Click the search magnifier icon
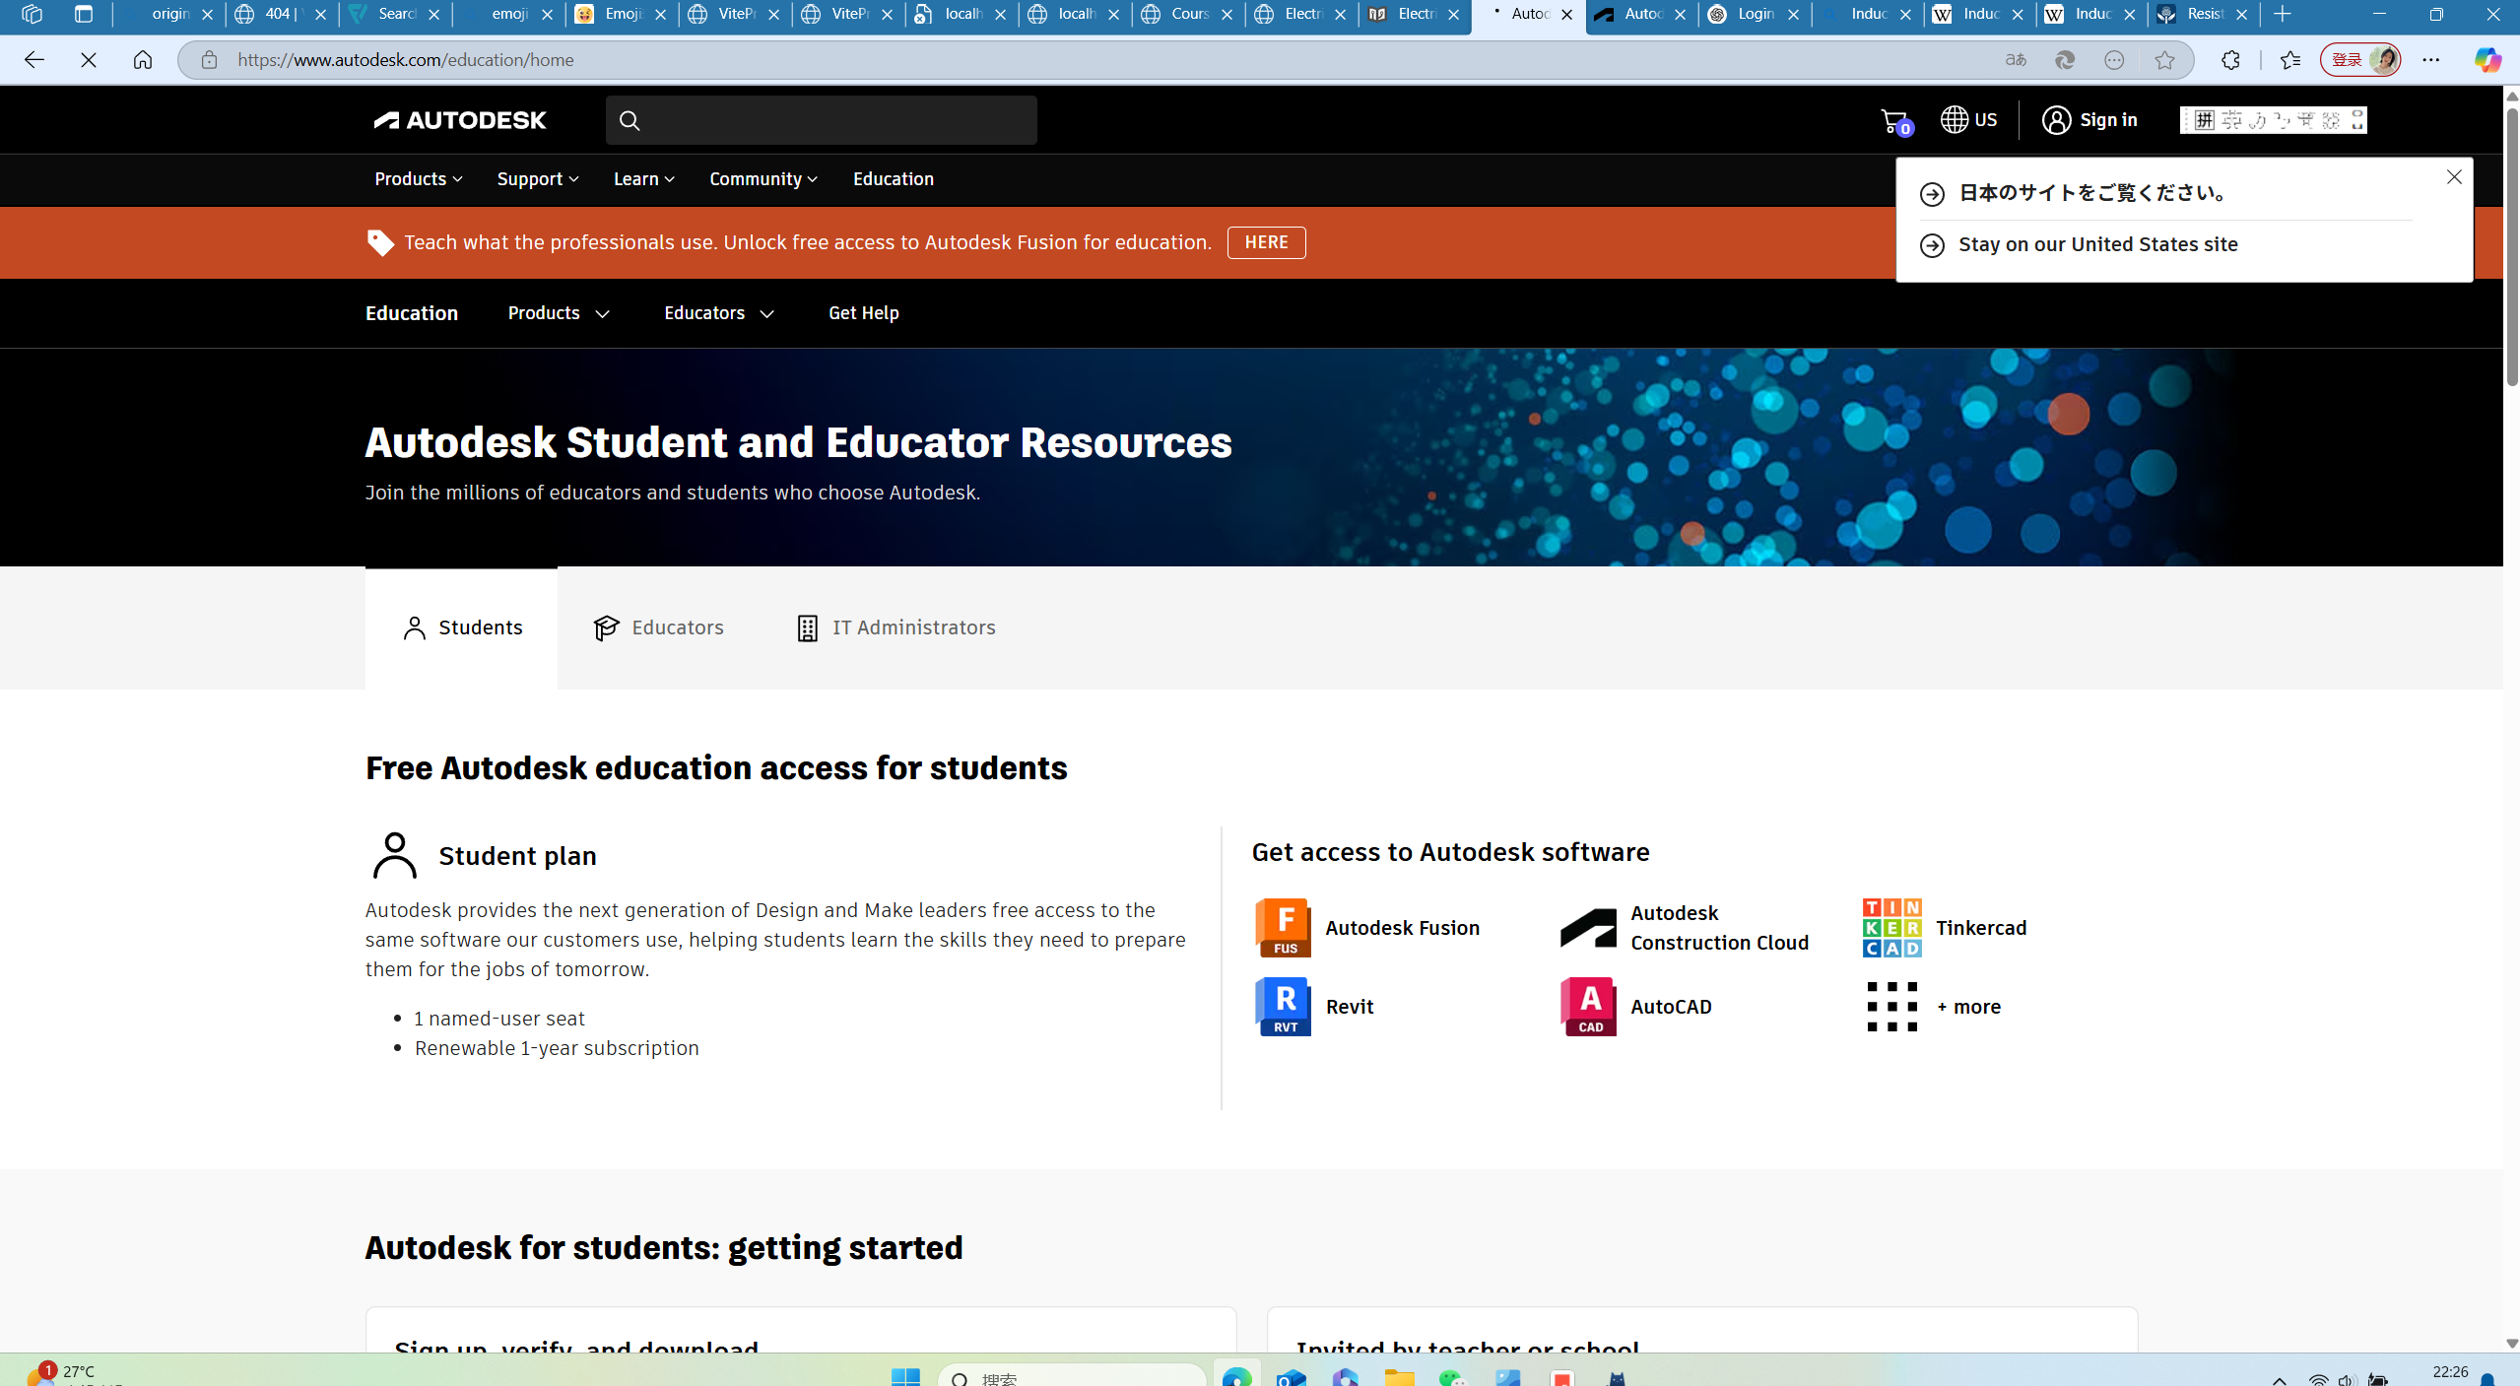Viewport: 2520px width, 1386px height. [x=630, y=120]
